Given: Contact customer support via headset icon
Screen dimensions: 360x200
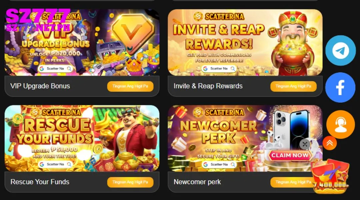Looking at the screenshot, I should (340, 124).
